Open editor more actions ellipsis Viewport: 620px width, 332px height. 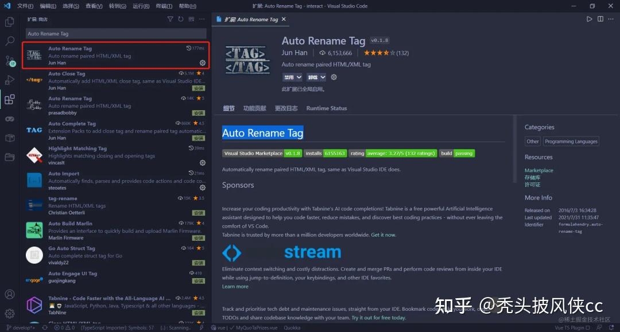(x=610, y=19)
